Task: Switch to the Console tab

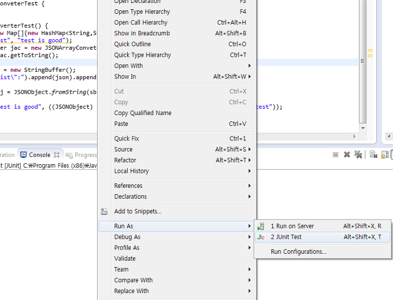Action: click(x=40, y=155)
